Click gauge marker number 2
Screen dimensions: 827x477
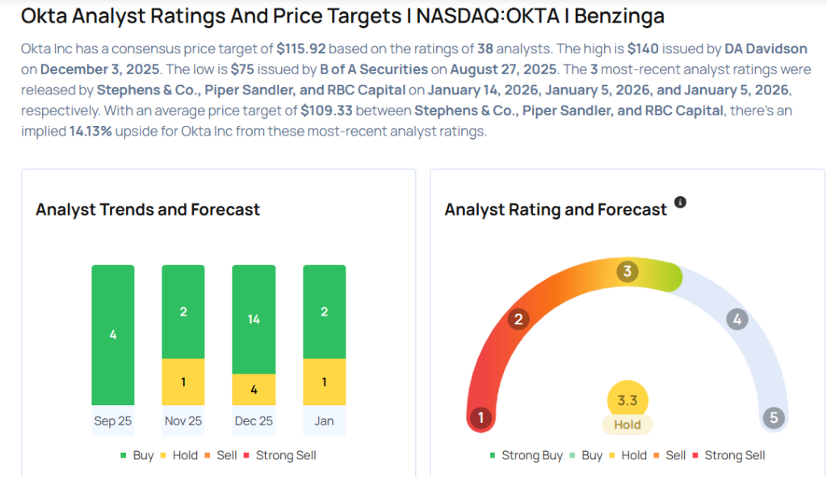tap(518, 320)
